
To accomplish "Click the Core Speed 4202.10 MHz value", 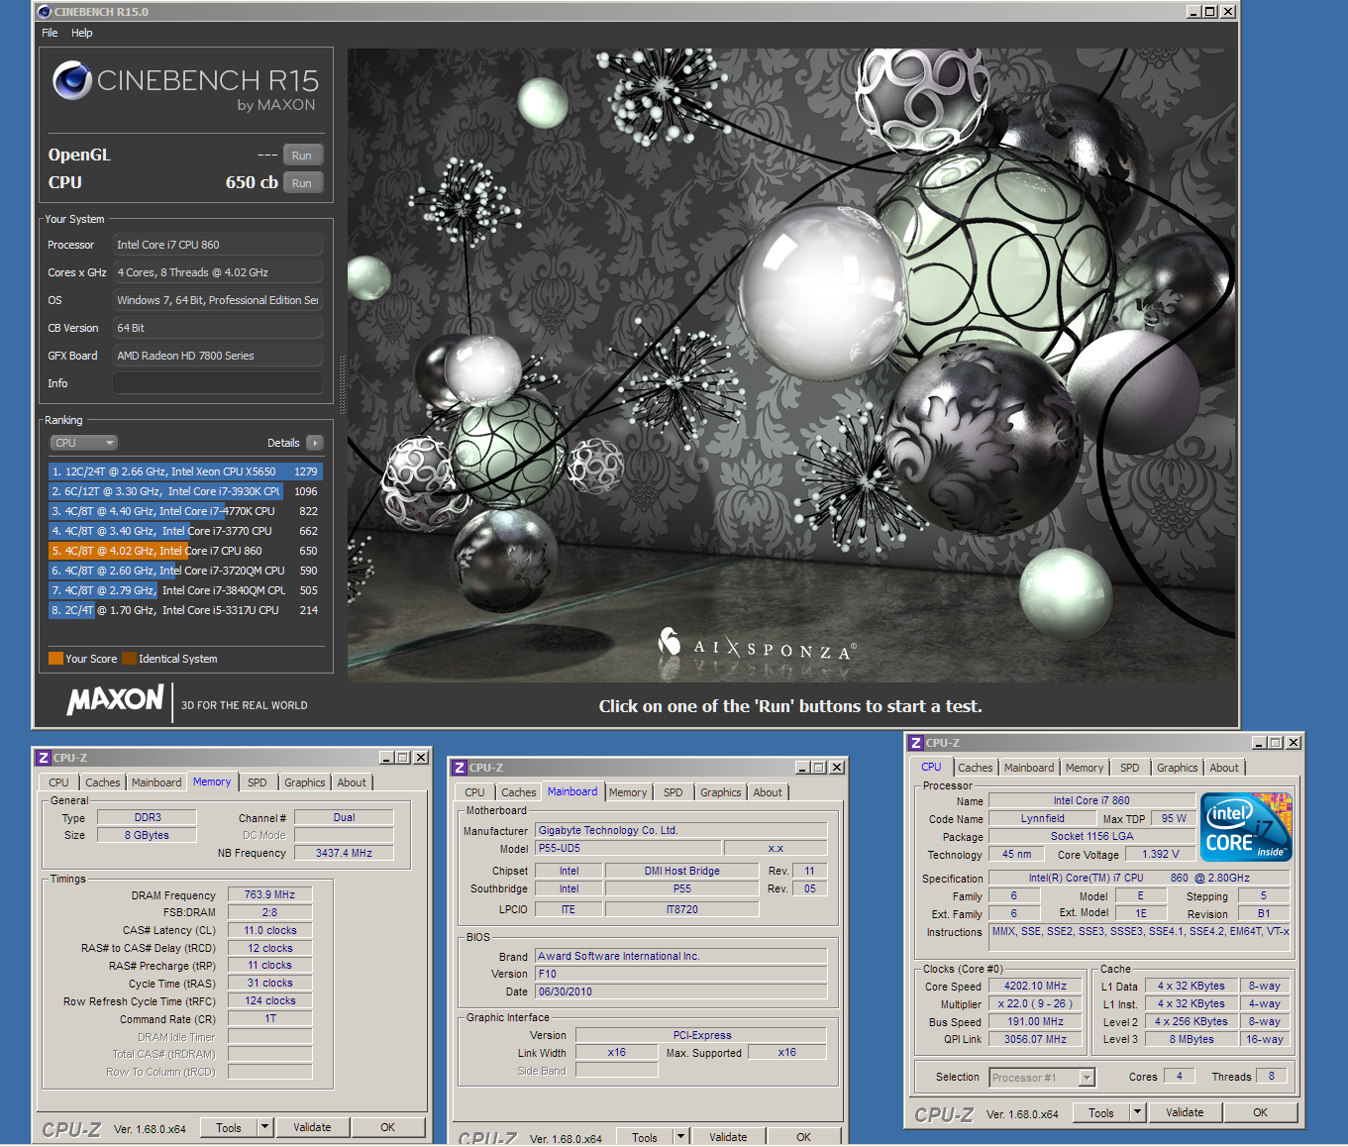I will tap(1035, 987).
